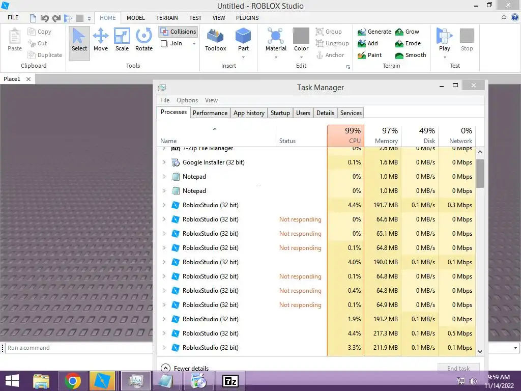The image size is (521, 391).
Task: Choose the Paint terrain tool
Action: (x=370, y=55)
